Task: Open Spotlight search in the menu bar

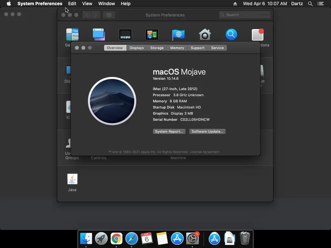Action: pos(310,4)
